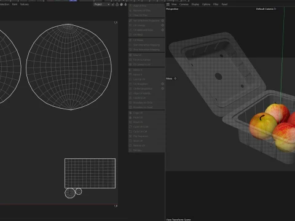Open the Project dropdown in UV editor
Viewport: 295px width, 221px height.
(x=101, y=4)
